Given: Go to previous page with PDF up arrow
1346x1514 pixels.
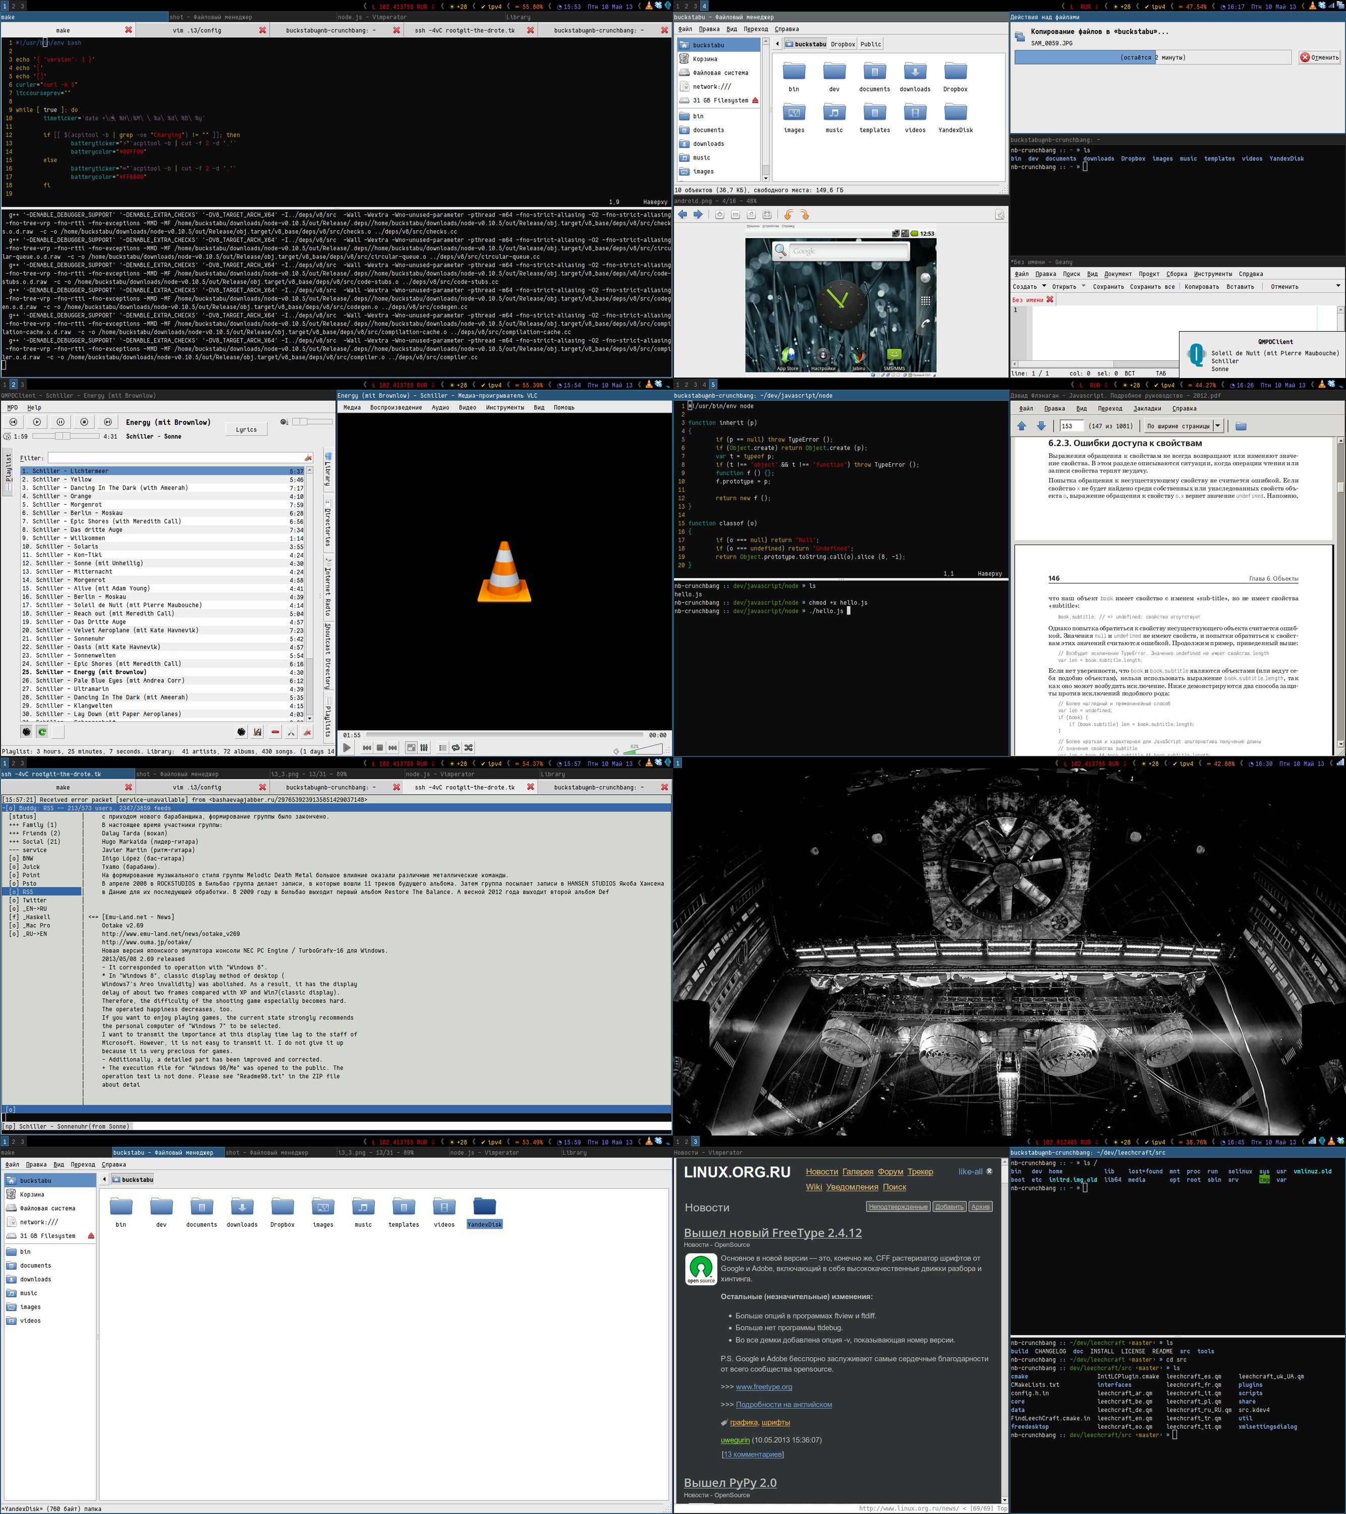Looking at the screenshot, I should coord(1022,426).
